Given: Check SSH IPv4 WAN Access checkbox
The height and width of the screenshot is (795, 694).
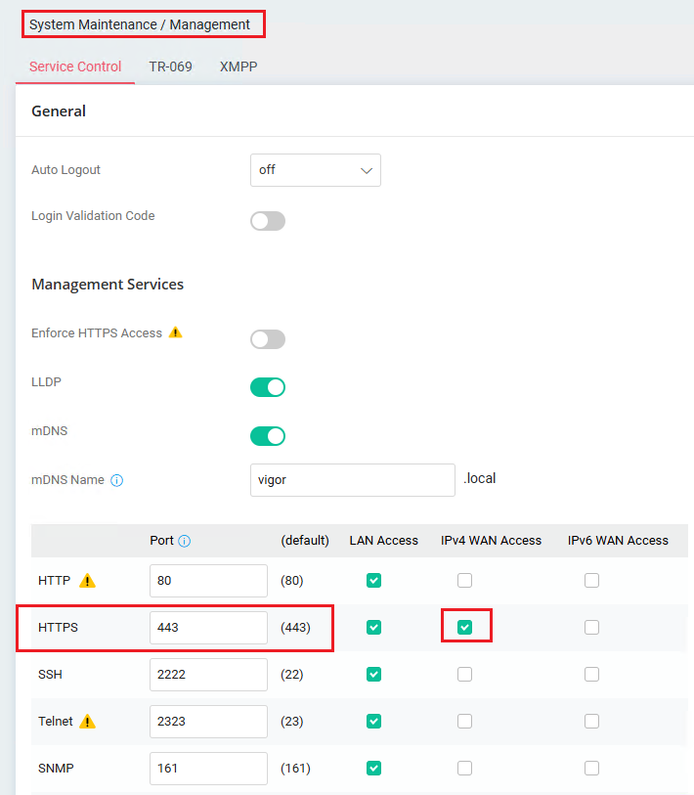Looking at the screenshot, I should [465, 675].
